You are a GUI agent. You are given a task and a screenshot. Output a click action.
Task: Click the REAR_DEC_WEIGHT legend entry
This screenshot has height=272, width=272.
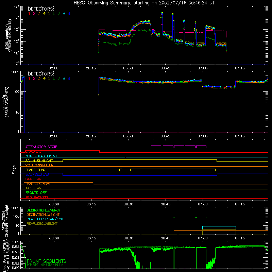click(x=42, y=224)
